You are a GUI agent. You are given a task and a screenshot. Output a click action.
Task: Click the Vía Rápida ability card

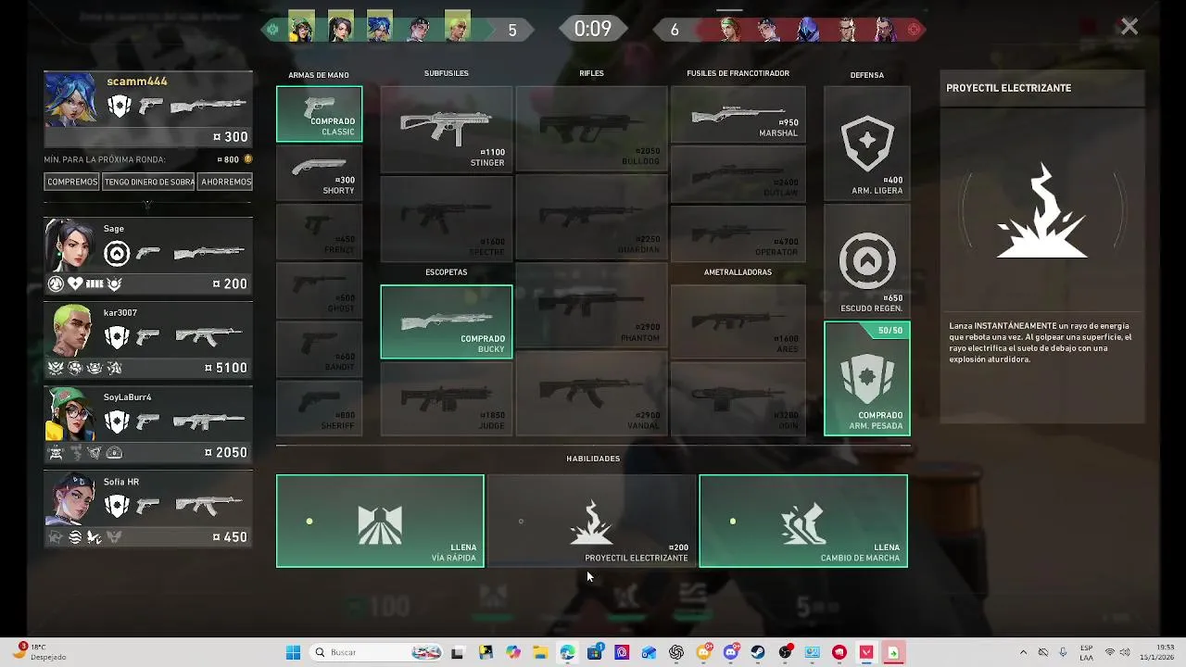tap(380, 521)
